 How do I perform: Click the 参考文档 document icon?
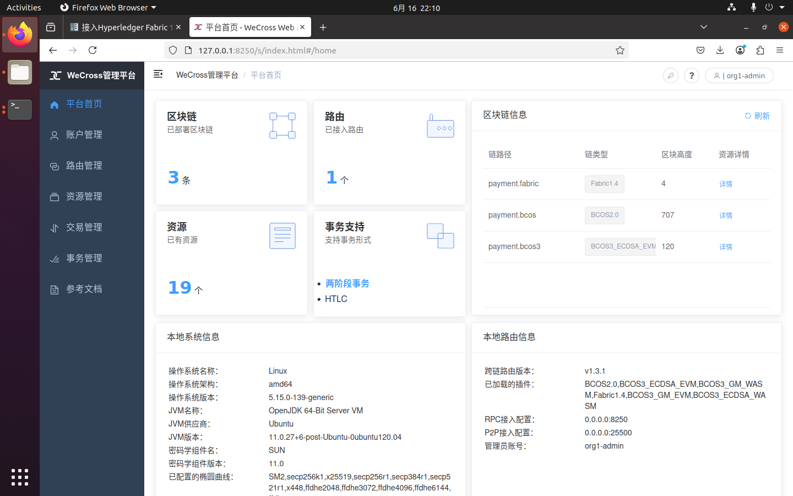[x=55, y=290]
